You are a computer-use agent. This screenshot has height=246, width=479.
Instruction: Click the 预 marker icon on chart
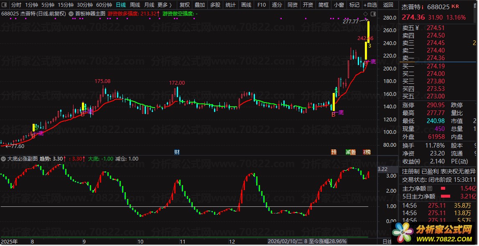(334, 152)
